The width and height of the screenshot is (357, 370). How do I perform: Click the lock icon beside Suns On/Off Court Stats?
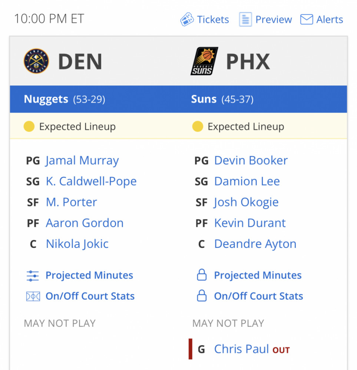pyautogui.click(x=202, y=296)
